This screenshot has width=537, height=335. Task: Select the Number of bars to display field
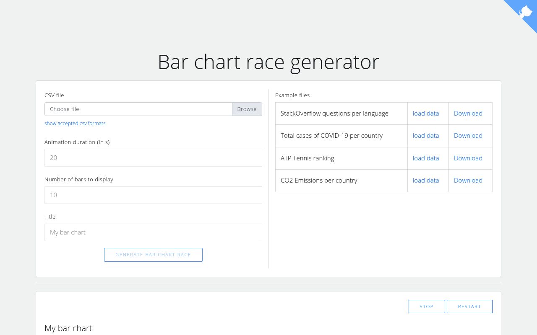153,195
